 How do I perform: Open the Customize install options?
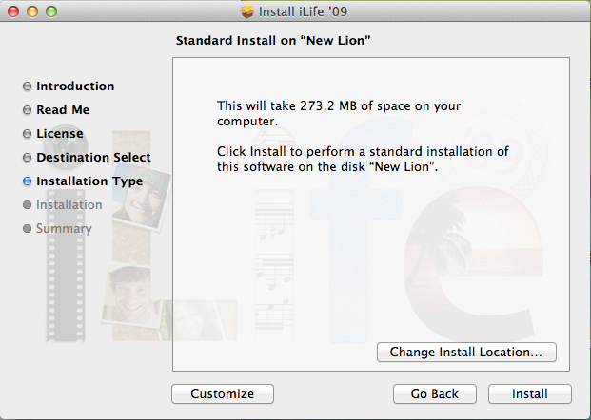[x=222, y=393]
